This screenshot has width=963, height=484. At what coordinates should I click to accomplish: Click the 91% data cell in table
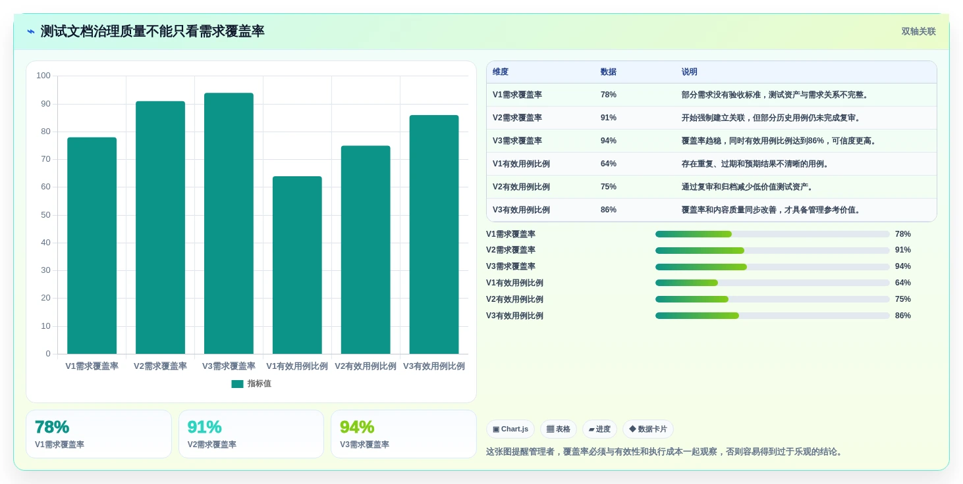click(x=609, y=118)
